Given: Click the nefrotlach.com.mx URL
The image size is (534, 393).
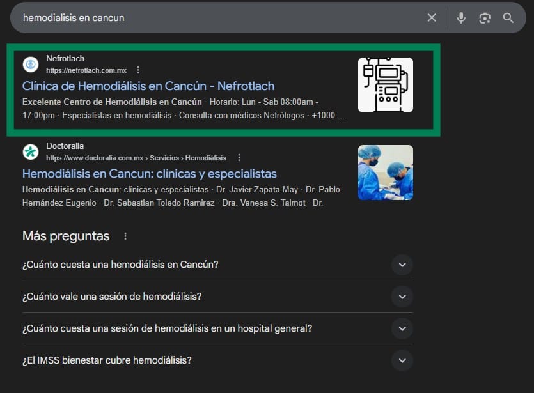Looking at the screenshot, I should pyautogui.click(x=86, y=70).
